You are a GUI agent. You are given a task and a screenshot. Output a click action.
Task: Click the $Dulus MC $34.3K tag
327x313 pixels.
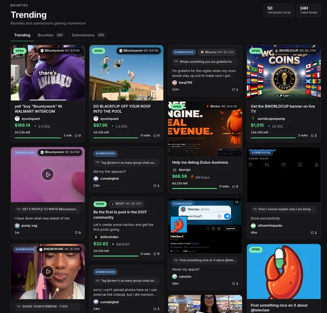coord(222,106)
